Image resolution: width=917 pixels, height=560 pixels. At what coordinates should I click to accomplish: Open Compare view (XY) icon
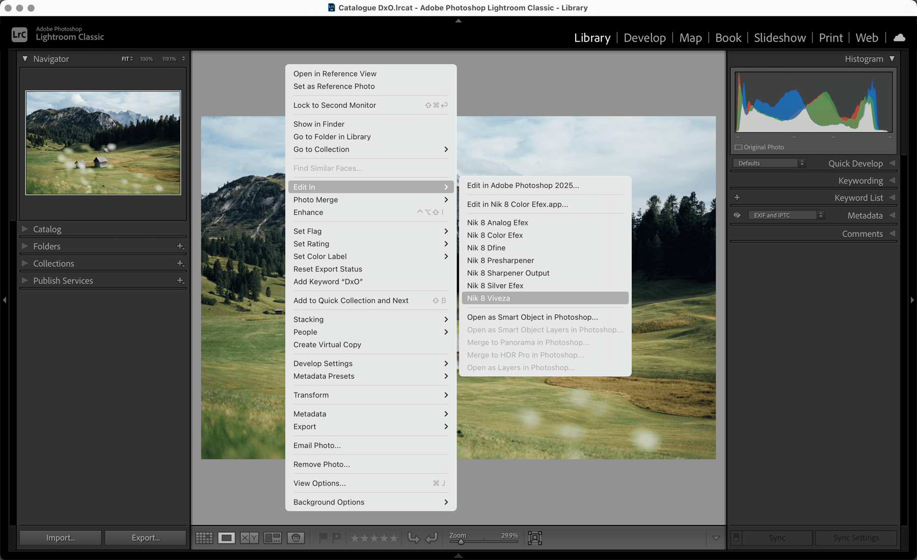tap(249, 538)
